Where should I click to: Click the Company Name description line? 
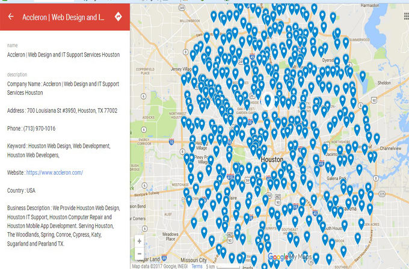63,88
